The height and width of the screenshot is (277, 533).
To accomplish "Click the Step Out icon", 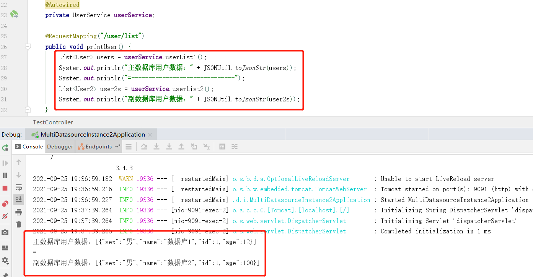I will tap(181, 147).
